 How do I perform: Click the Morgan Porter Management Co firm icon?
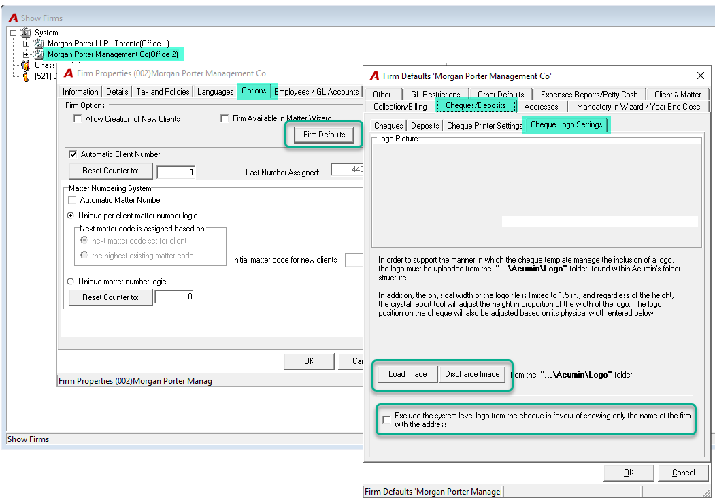[39, 54]
